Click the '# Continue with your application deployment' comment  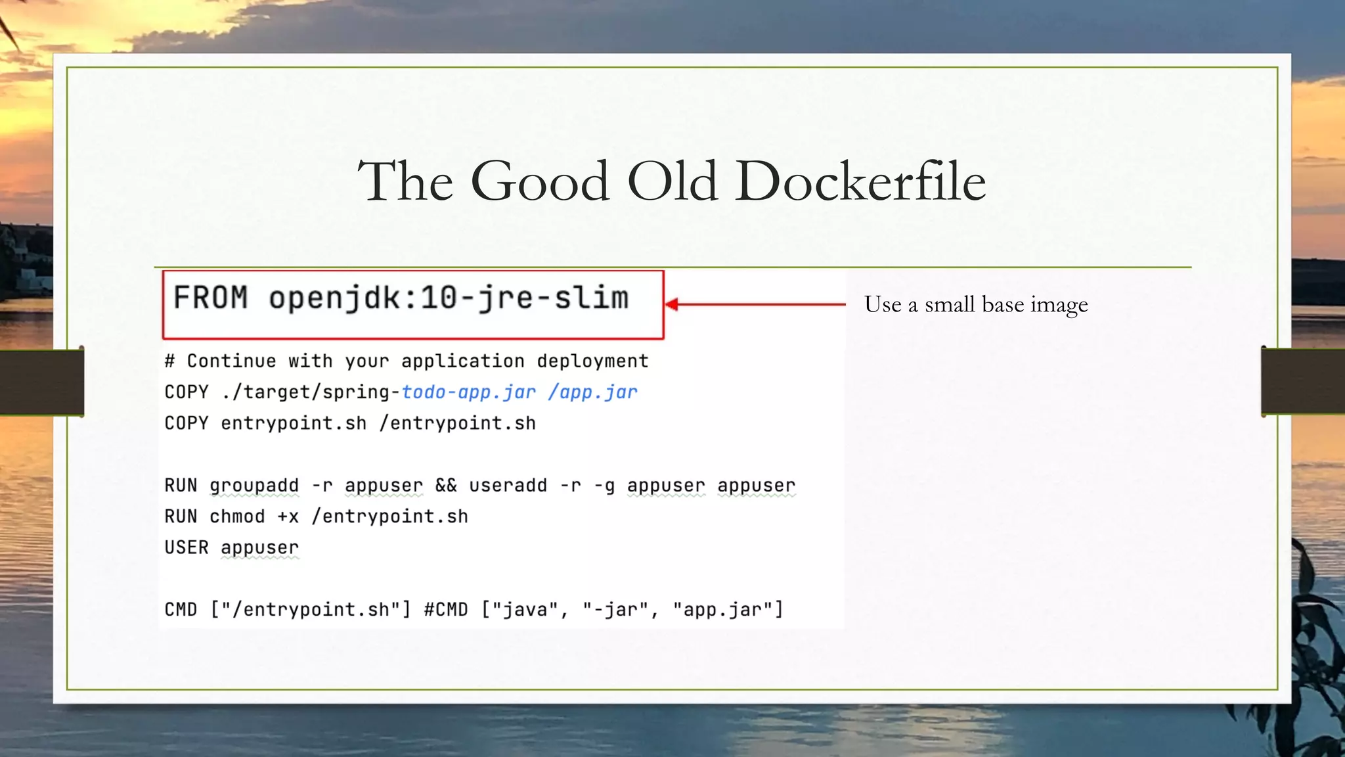407,361
